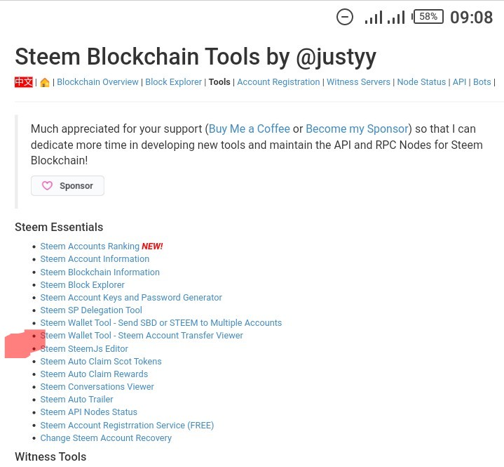Open the Node Status page
Image resolution: width=504 pixels, height=467 pixels.
tap(421, 82)
